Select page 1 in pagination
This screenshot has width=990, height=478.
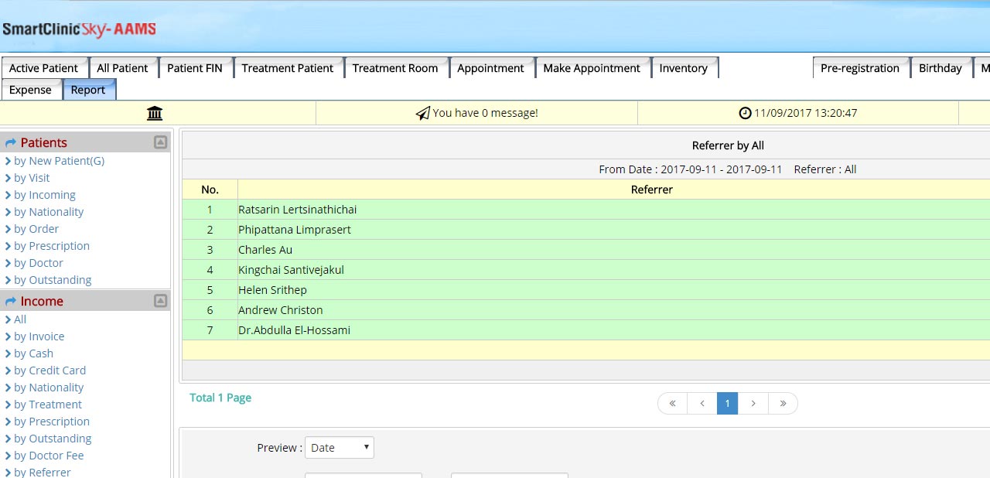(x=727, y=404)
